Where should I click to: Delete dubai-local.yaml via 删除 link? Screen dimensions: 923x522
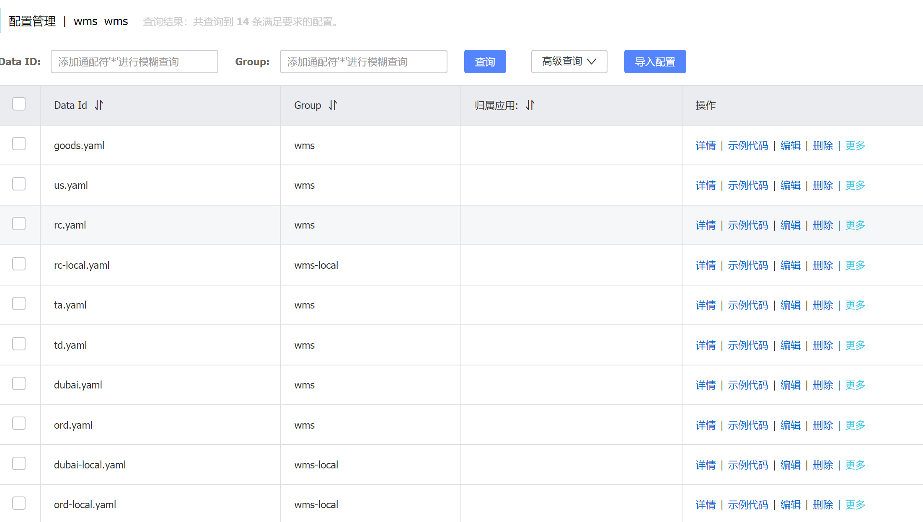(823, 465)
